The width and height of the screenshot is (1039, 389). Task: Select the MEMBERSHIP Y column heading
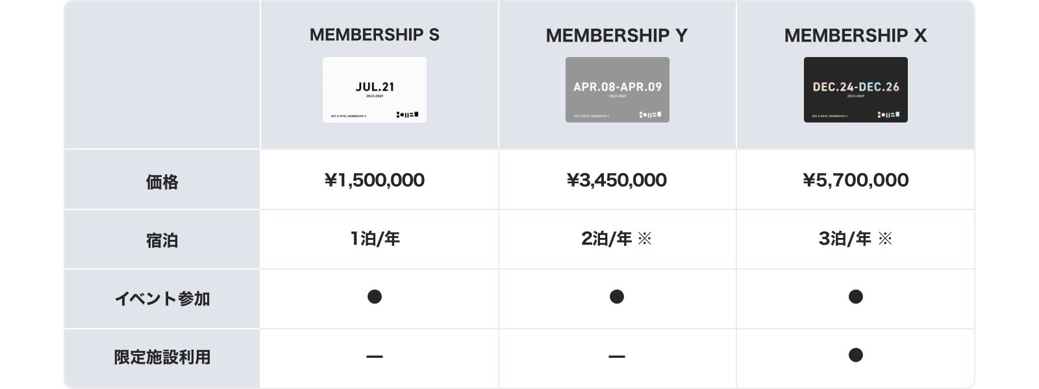pyautogui.click(x=616, y=36)
